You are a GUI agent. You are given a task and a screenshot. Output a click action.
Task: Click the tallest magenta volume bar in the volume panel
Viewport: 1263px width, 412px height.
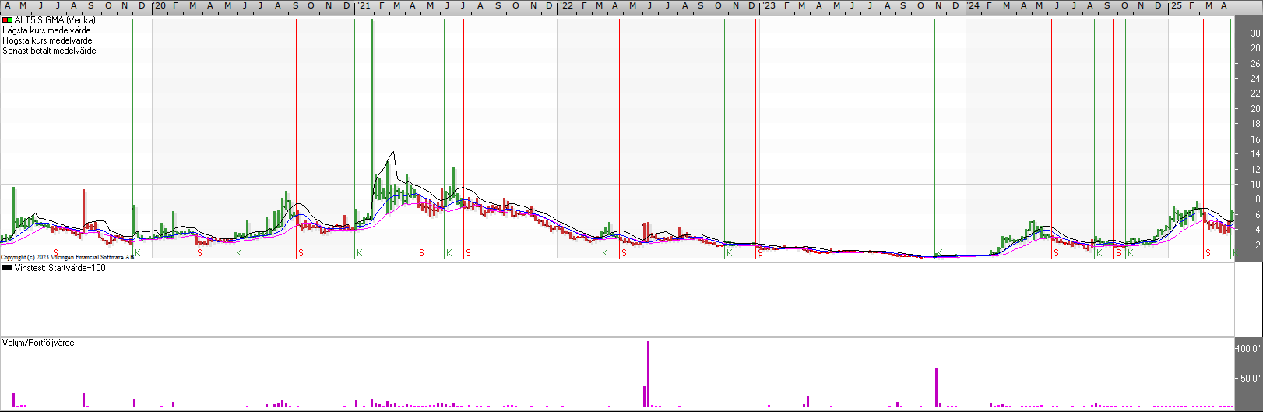coord(648,374)
